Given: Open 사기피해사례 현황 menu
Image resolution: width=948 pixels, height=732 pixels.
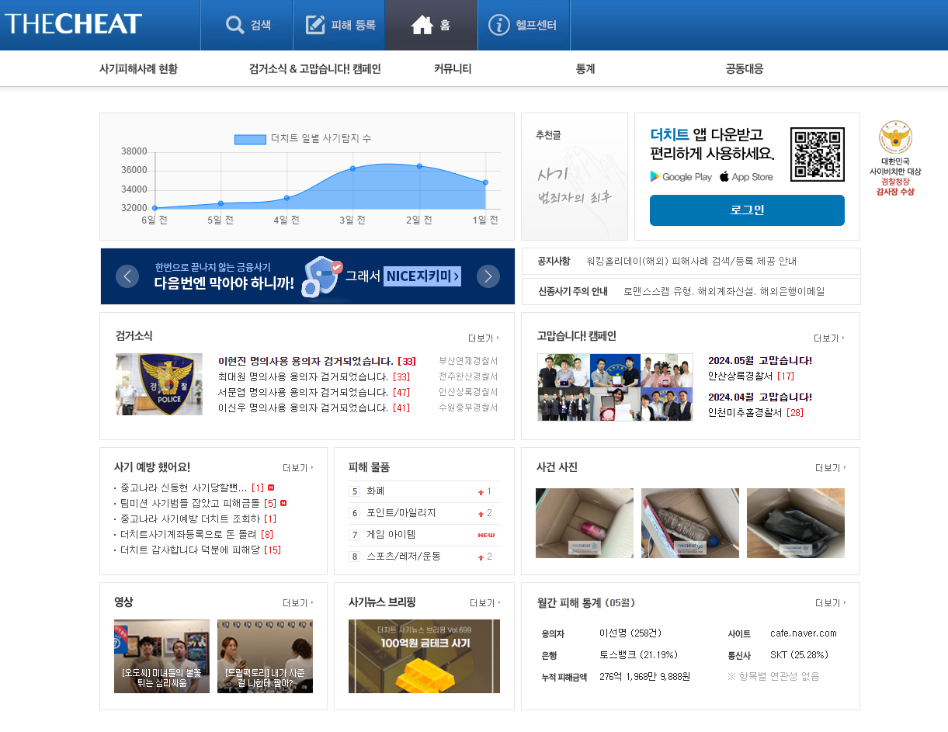Looking at the screenshot, I should tap(138, 68).
